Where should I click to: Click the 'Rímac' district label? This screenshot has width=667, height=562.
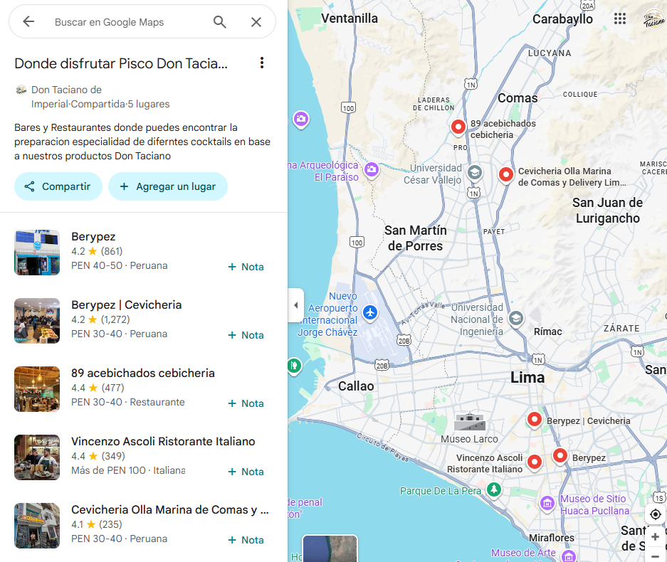click(548, 332)
